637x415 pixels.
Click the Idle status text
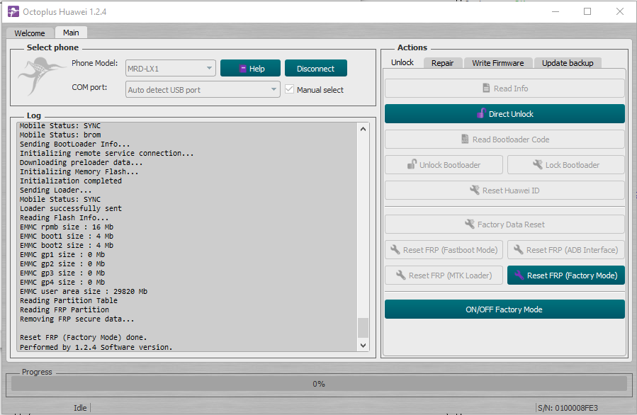coord(80,408)
